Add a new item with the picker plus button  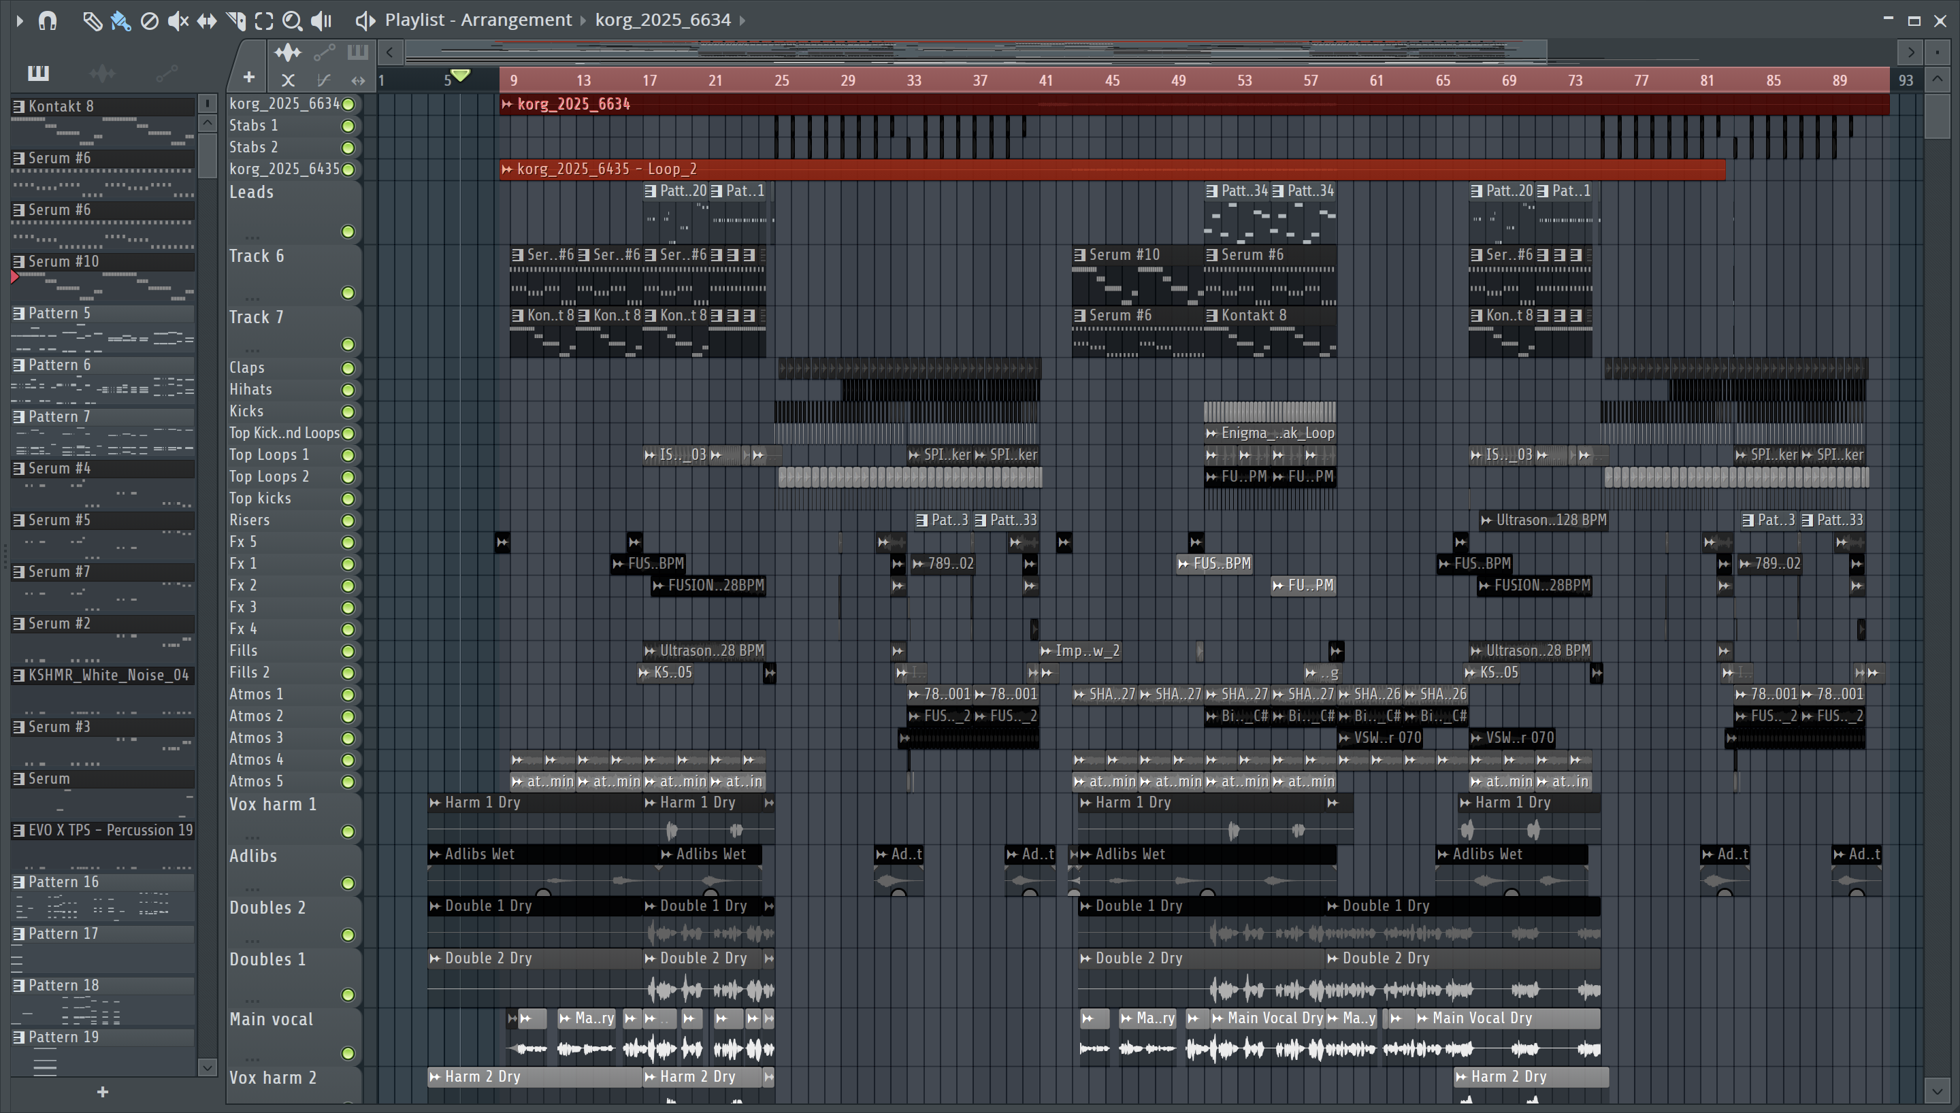(103, 1093)
